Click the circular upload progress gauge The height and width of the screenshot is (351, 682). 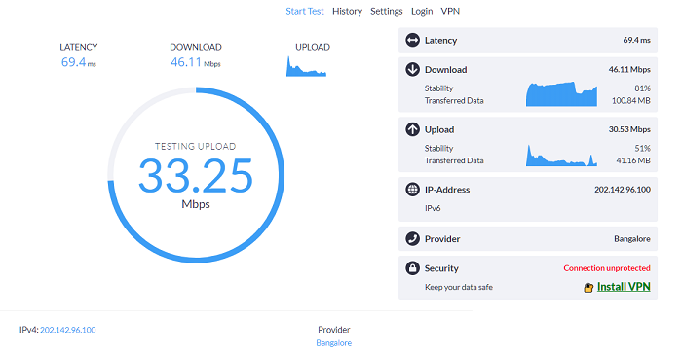pyautogui.click(x=196, y=175)
